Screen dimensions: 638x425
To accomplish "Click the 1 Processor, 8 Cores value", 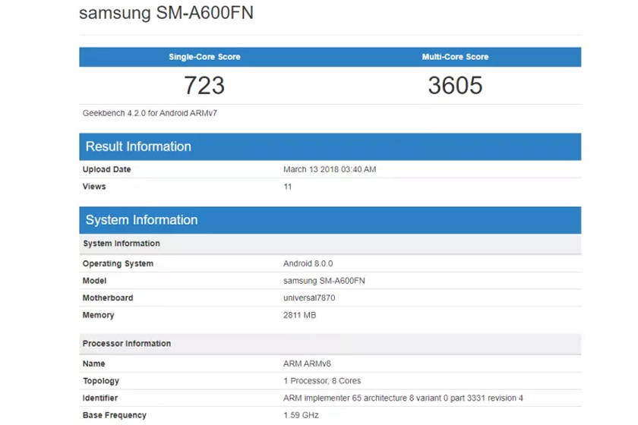I will coord(322,381).
